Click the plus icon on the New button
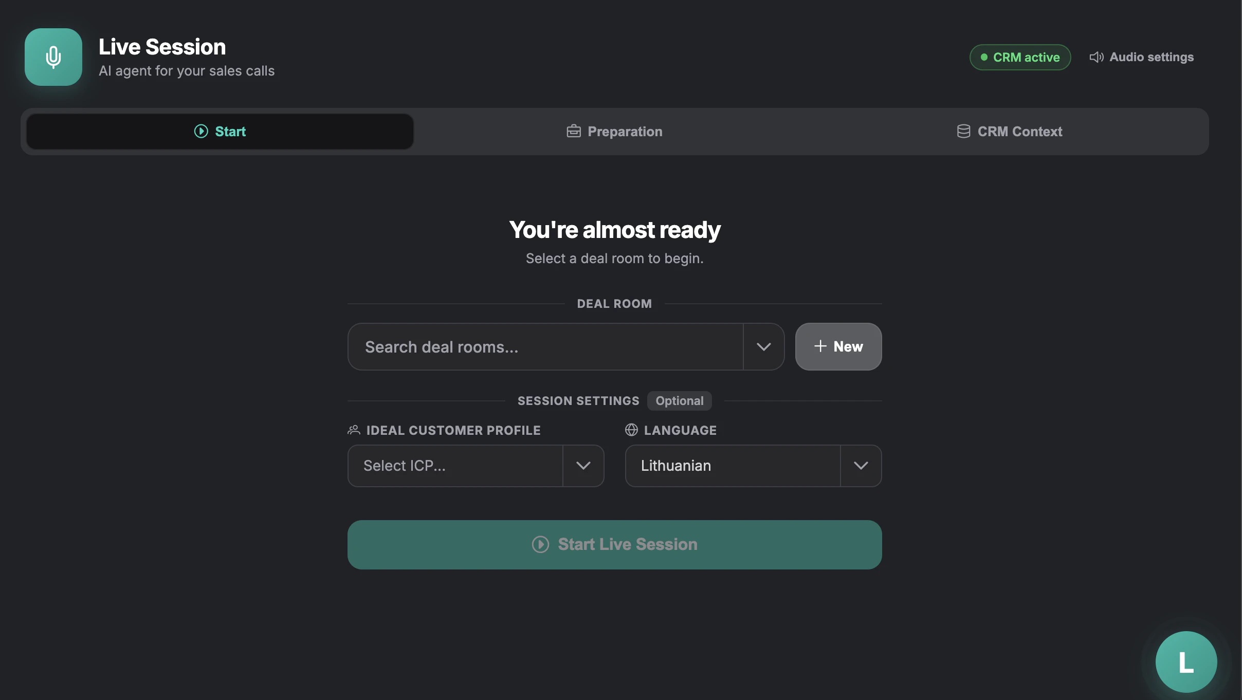 (x=820, y=346)
